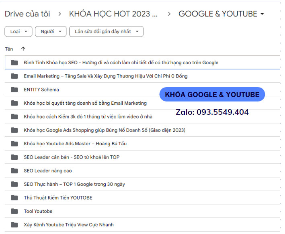Screen dimensions: 285x234
Task: Open GOOGLE & YOUTUBE folder dropdown menu
Action: [262, 14]
